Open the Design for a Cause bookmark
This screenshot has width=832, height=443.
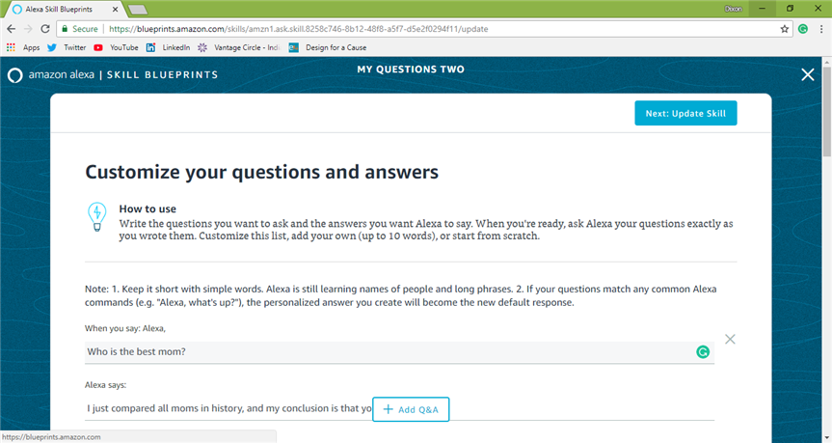pos(328,47)
